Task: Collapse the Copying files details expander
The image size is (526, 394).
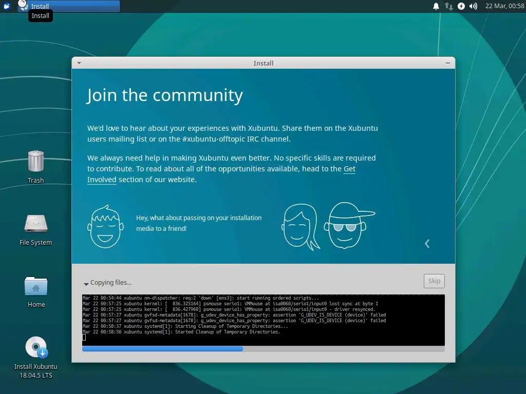Action: 86,283
